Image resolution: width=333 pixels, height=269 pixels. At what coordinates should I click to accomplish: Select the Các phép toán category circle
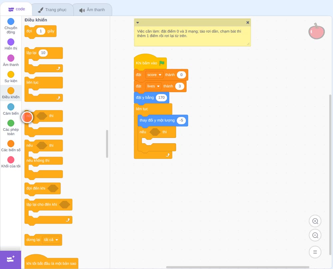pos(11,123)
